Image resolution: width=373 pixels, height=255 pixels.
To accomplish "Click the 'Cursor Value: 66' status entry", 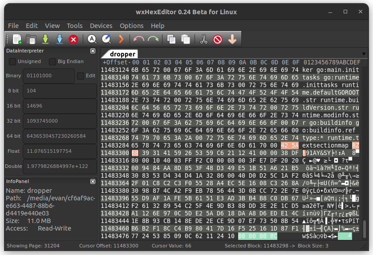I will click(171, 246).
